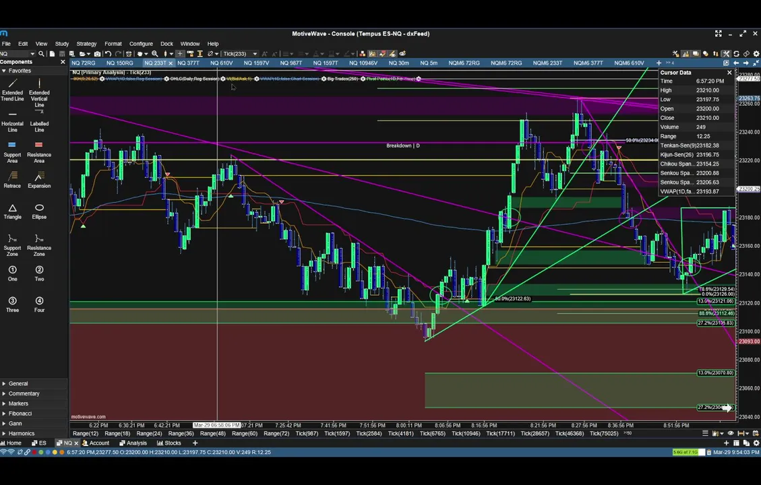Close the Cursor Data panel
Screen dimensions: 761x485
[x=729, y=73]
